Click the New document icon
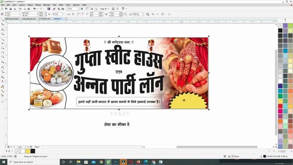Viewport: 293px width, 165px height. point(2,9)
